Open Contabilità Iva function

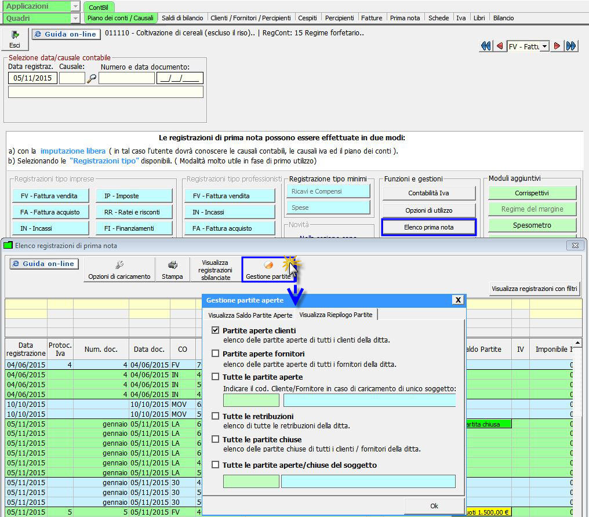(x=428, y=193)
